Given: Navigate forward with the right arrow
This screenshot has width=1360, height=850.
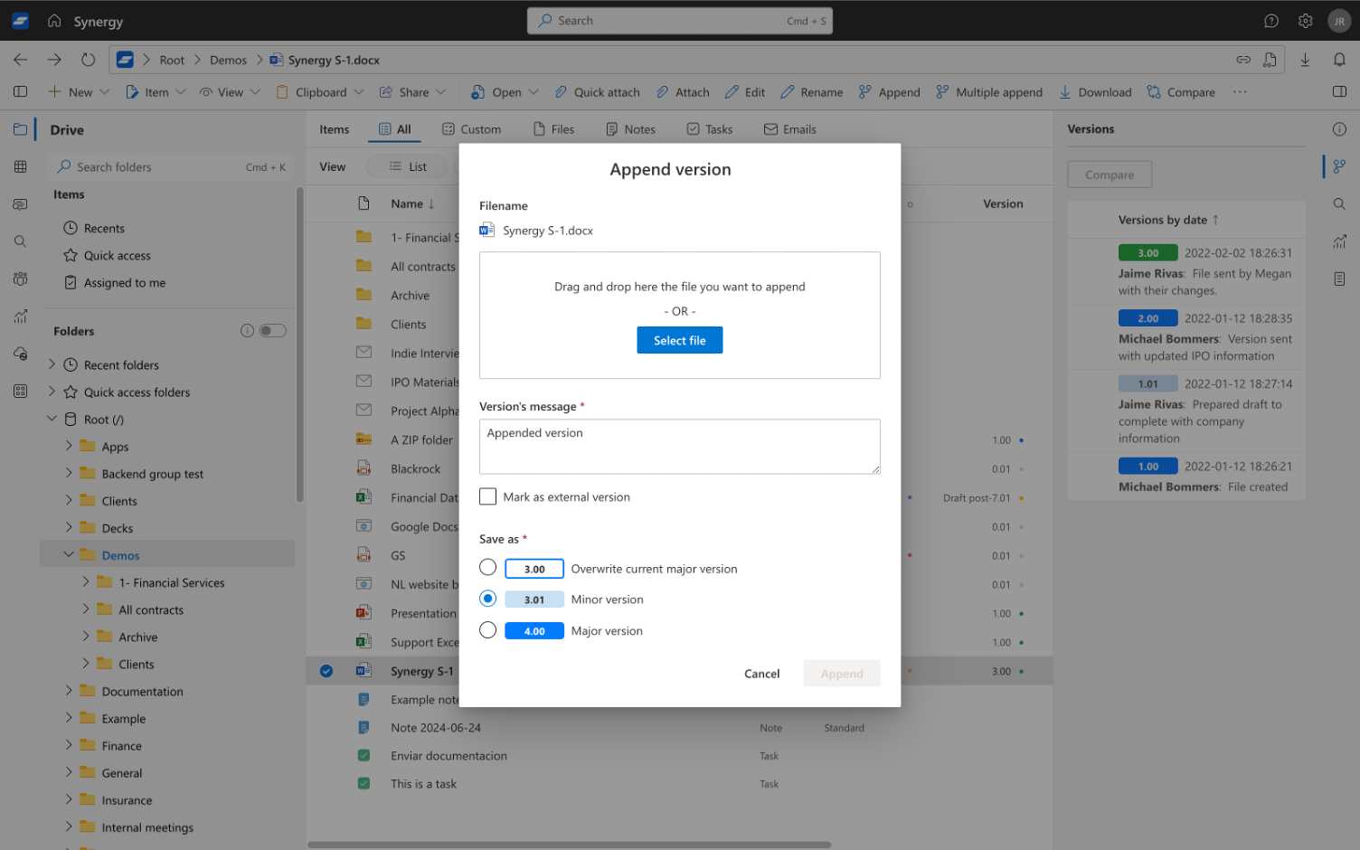Looking at the screenshot, I should pyautogui.click(x=54, y=60).
